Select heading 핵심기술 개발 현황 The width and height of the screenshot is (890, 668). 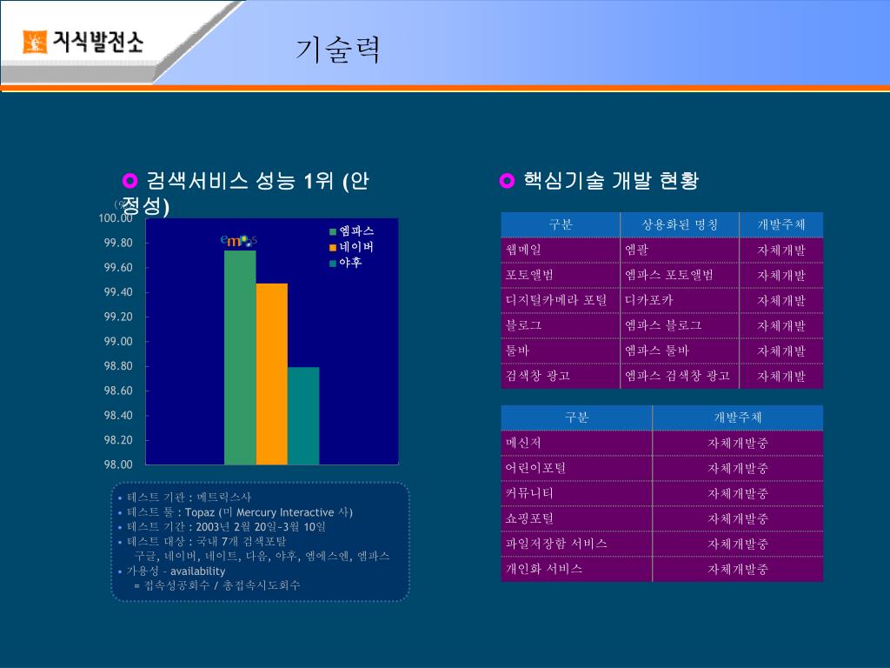tap(611, 181)
